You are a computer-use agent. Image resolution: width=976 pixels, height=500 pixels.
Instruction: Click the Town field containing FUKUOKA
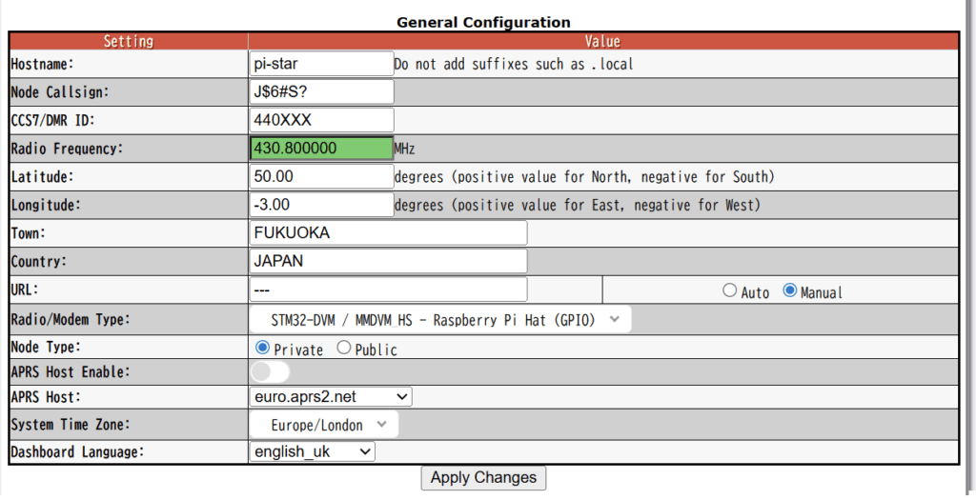tap(389, 233)
